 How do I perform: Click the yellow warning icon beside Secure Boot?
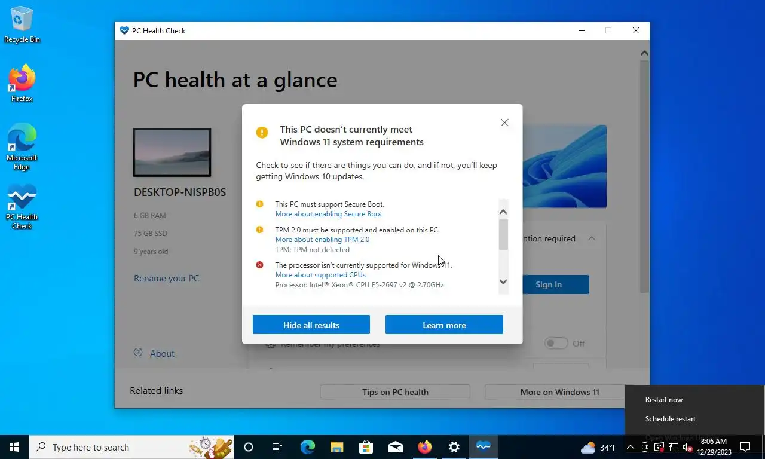click(259, 204)
